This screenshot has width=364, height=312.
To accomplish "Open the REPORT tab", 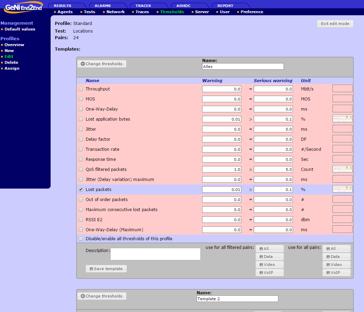I will click(x=225, y=6).
